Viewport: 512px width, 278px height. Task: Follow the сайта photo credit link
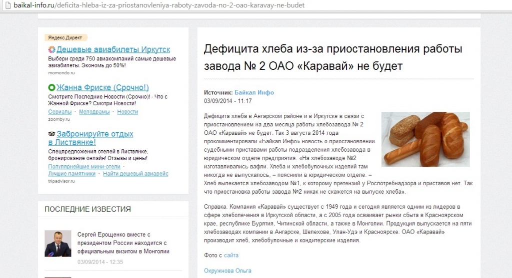pyautogui.click(x=231, y=256)
